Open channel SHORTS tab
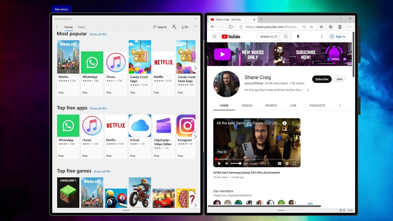This screenshot has width=393, height=221. click(271, 106)
